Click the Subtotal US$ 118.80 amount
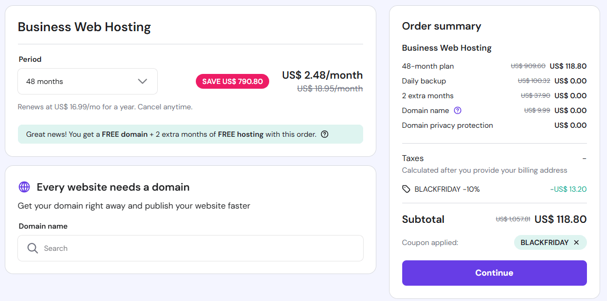Image resolution: width=607 pixels, height=301 pixels. point(560,219)
